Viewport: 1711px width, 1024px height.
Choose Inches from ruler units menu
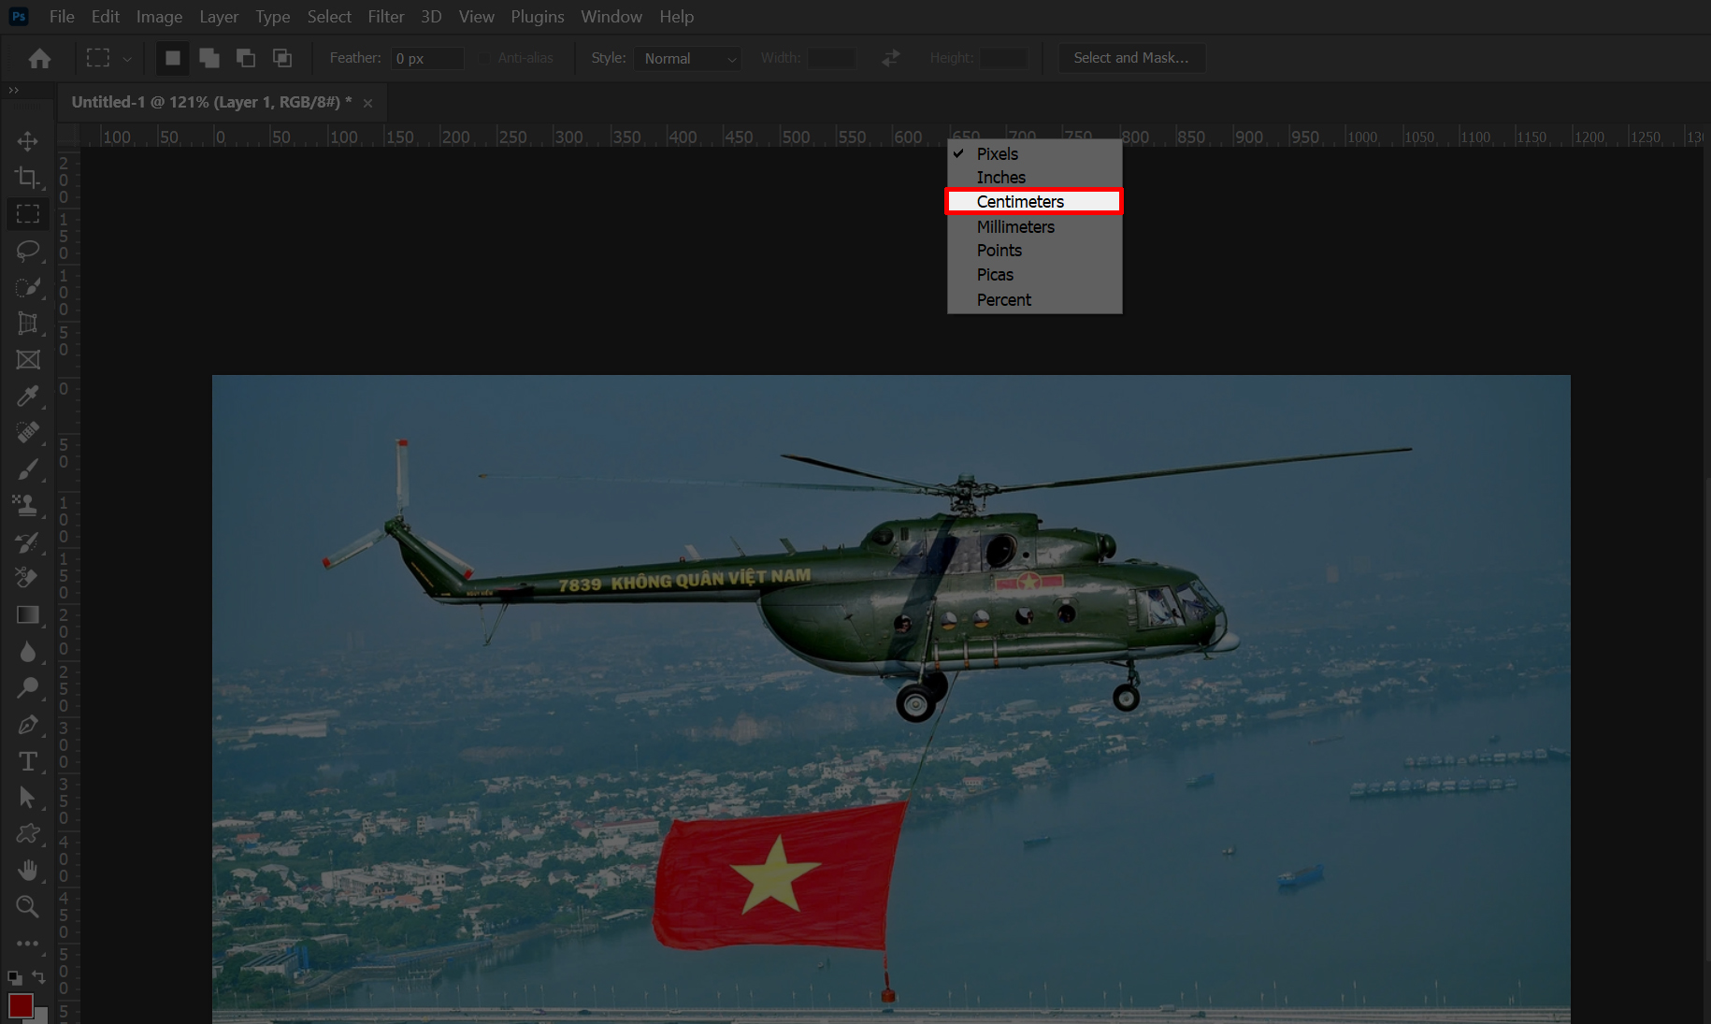tap(1034, 178)
